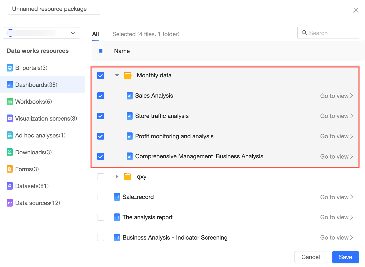365x267 pixels.
Task: Toggle the select-all checkbox beside Name
Action: [x=101, y=51]
